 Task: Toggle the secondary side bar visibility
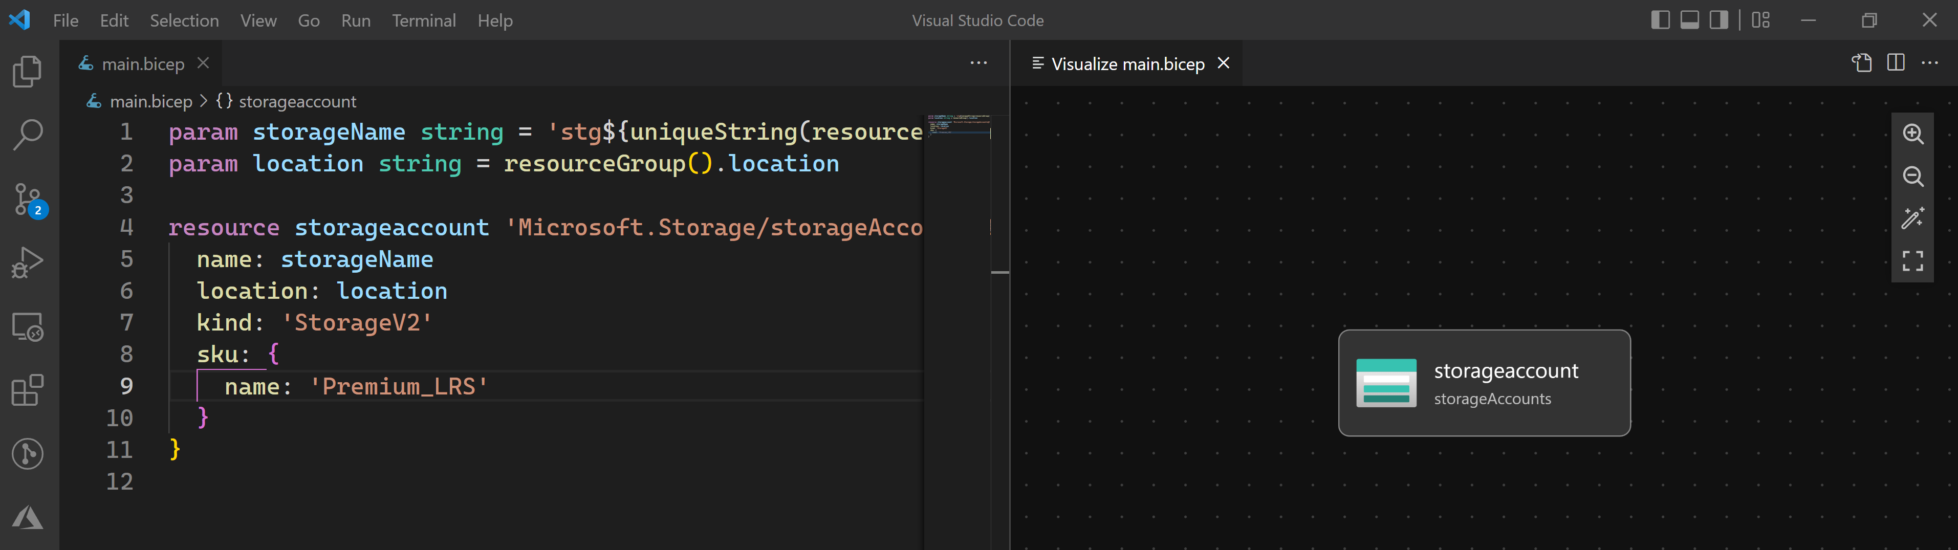1718,20
